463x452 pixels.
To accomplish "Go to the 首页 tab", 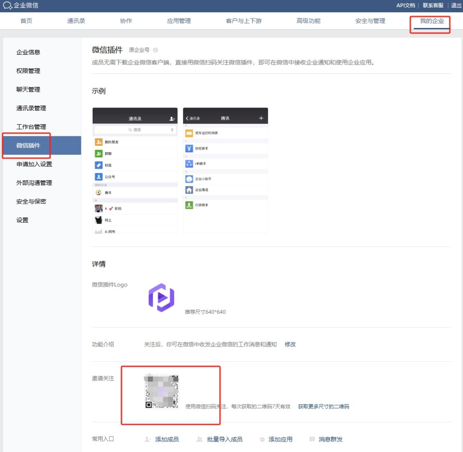I will pyautogui.click(x=26, y=21).
